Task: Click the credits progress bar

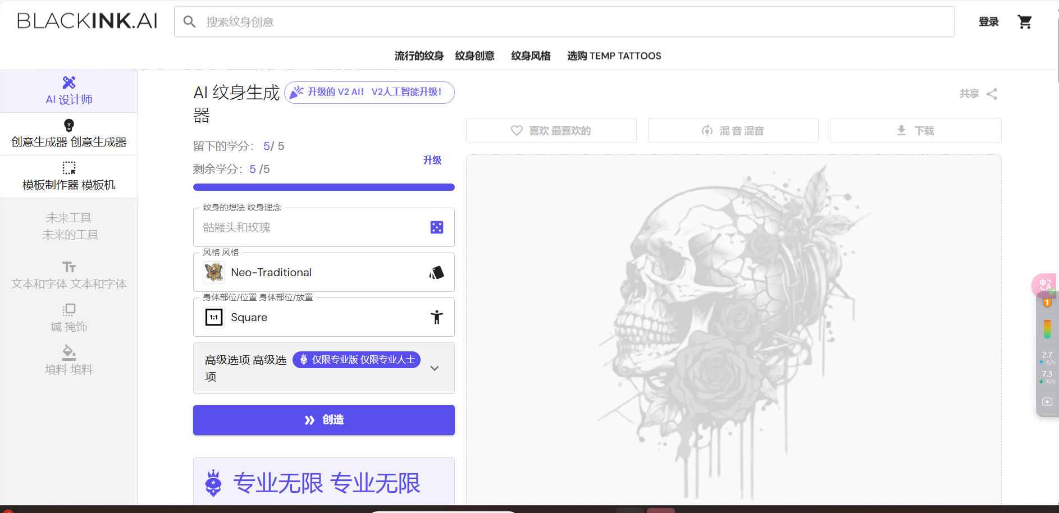Action: click(x=323, y=187)
